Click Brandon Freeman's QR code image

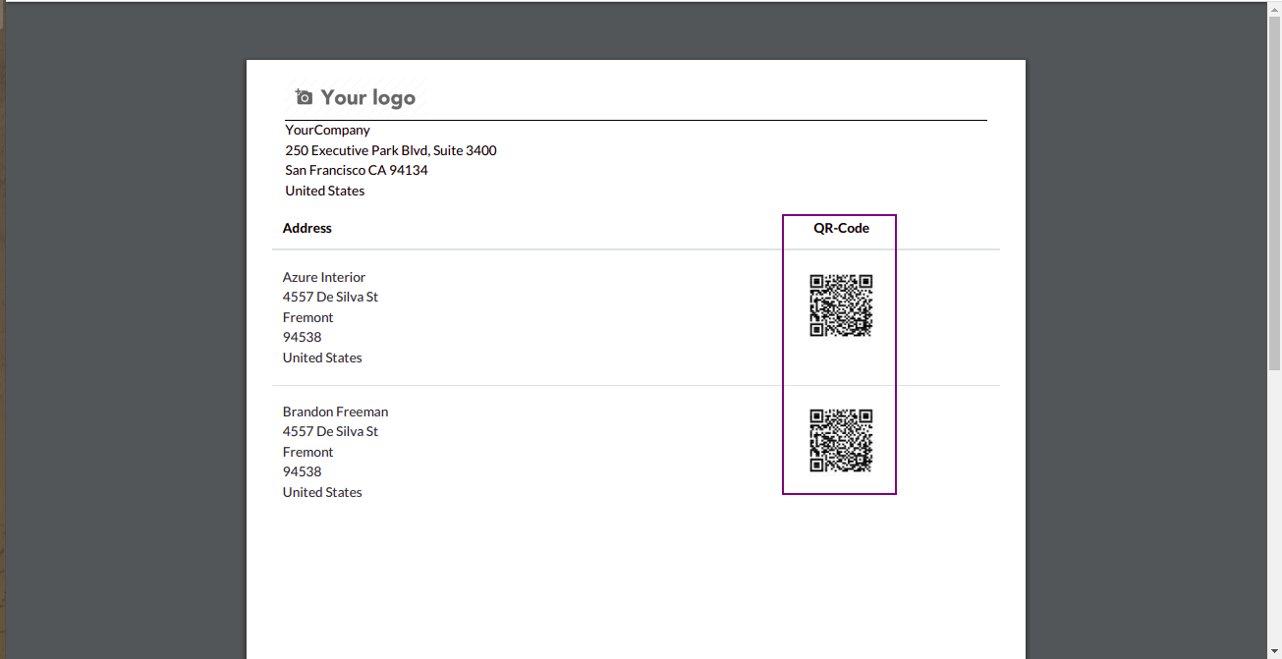pyautogui.click(x=841, y=440)
